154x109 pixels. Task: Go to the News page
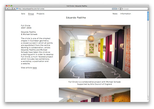(x=115, y=14)
